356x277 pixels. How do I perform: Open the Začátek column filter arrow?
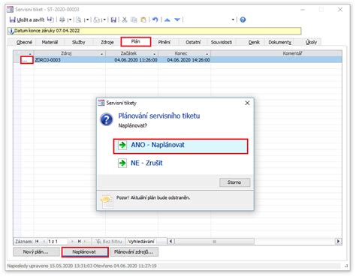pos(154,54)
